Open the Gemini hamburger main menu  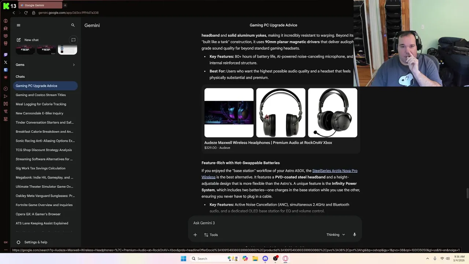point(18,25)
